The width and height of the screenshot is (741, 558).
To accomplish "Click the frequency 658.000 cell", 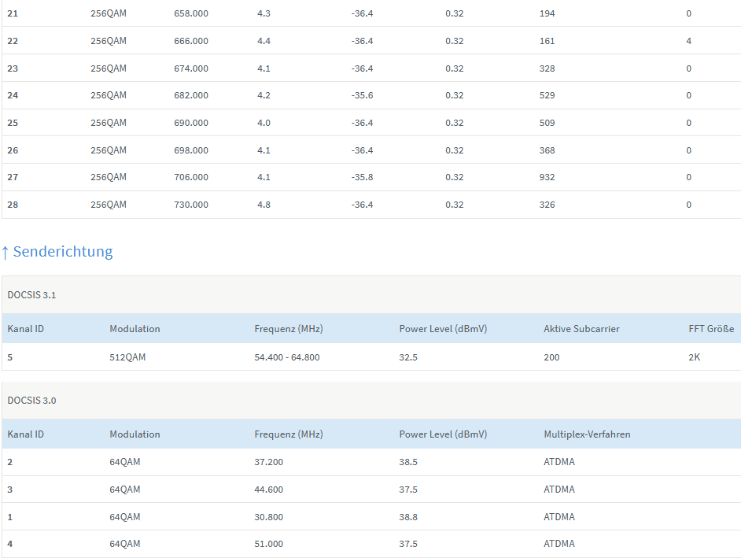I will click(x=191, y=13).
